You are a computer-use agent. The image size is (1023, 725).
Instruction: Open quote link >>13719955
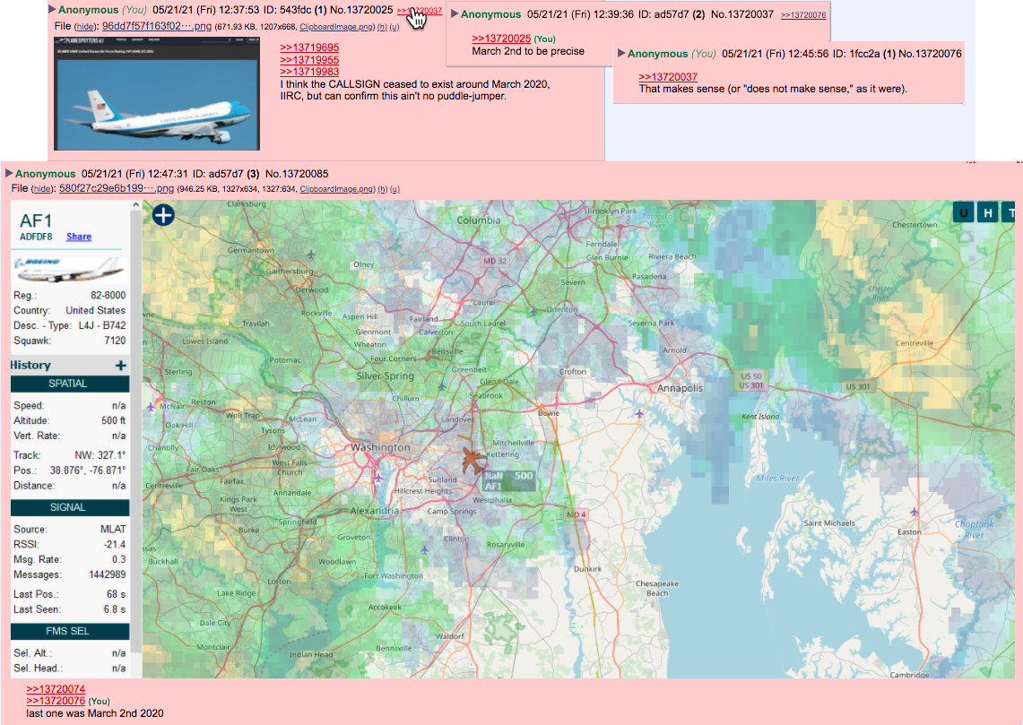pyautogui.click(x=309, y=60)
